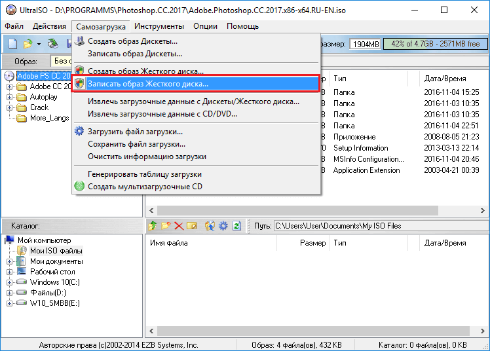Click the New image toolbar icon
Screen dimensions: 490x351
[12, 44]
